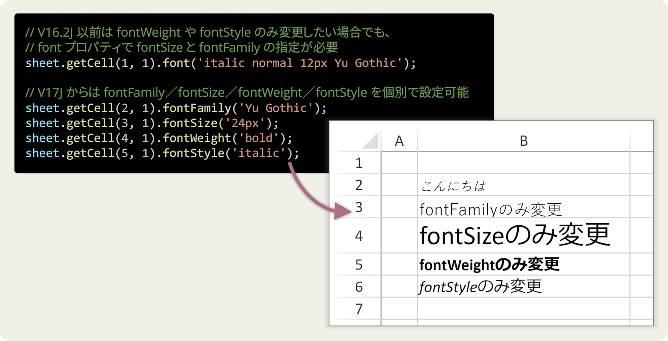Click empty cell B7 in spreadsheet

point(524,309)
